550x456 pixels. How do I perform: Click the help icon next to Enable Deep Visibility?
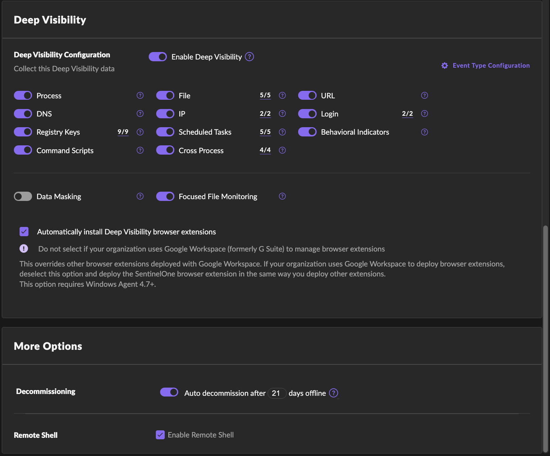[249, 57]
